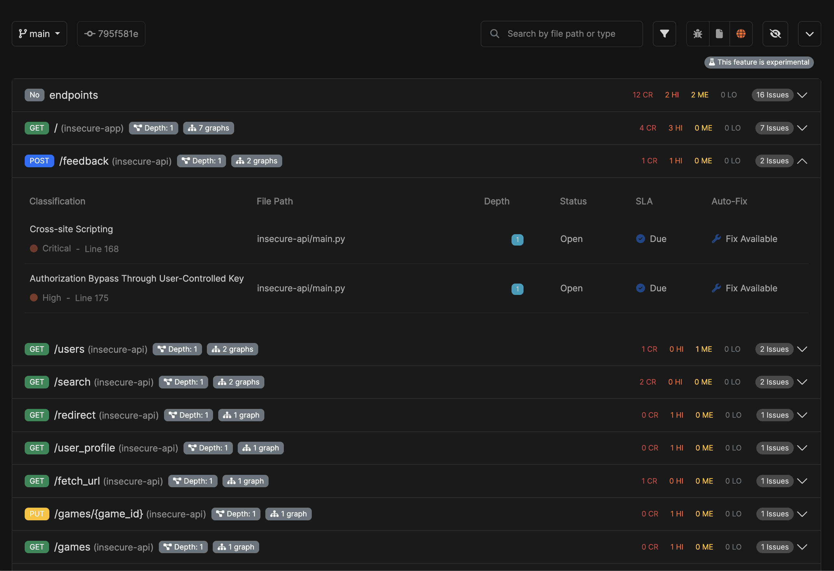The height and width of the screenshot is (571, 834).
Task: Click the 2 graphs badge on /search
Action: pyautogui.click(x=239, y=382)
